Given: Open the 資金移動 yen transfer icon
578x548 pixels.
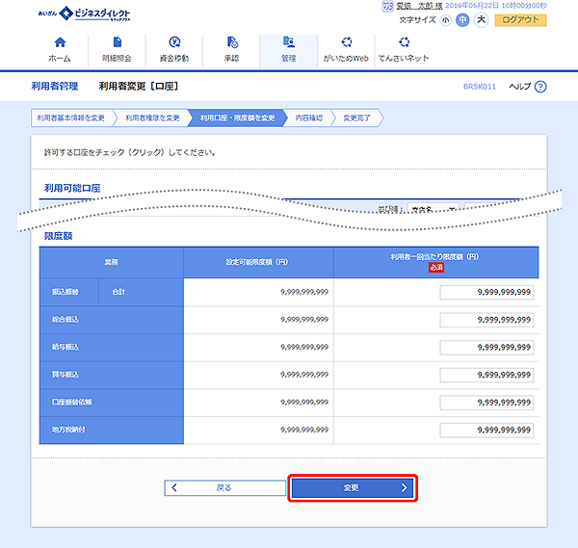Looking at the screenshot, I should click(x=174, y=42).
